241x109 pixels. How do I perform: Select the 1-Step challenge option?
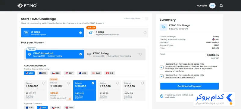[117, 33]
